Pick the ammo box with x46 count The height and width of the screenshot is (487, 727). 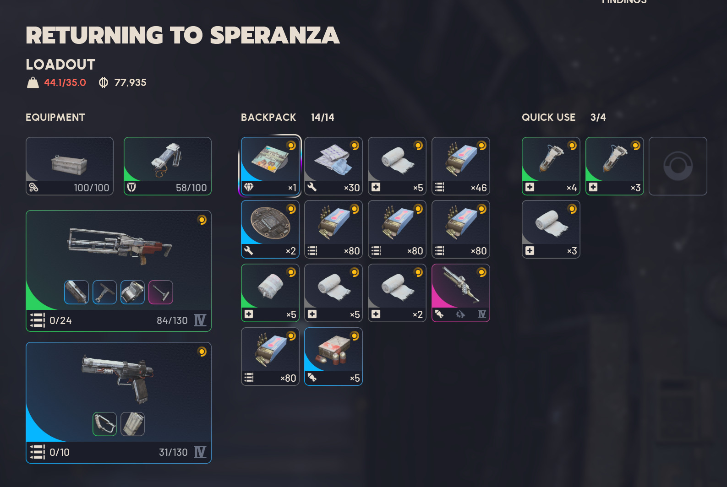point(461,166)
